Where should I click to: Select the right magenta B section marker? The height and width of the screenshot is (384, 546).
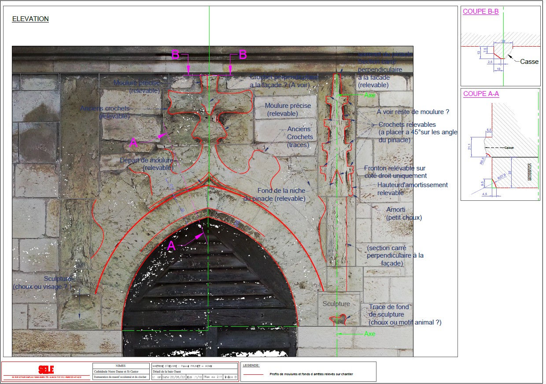coord(243,55)
